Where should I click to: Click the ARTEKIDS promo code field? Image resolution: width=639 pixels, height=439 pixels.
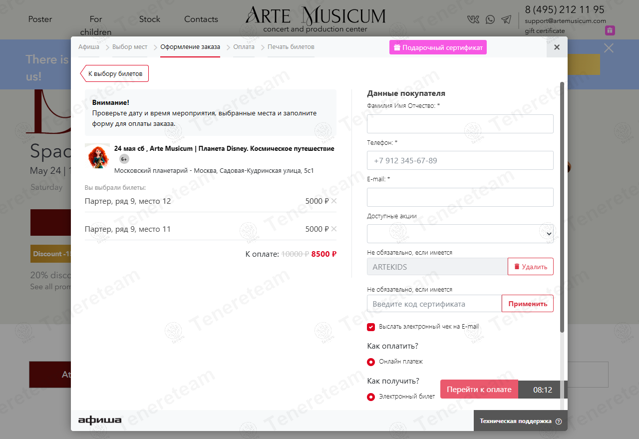(x=437, y=267)
